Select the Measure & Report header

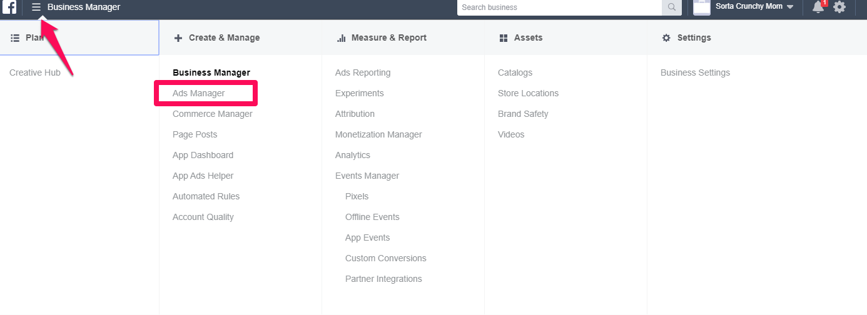click(x=403, y=37)
